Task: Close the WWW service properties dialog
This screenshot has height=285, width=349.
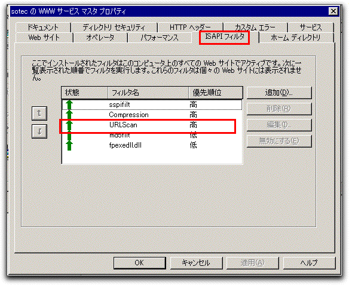Action: click(333, 11)
